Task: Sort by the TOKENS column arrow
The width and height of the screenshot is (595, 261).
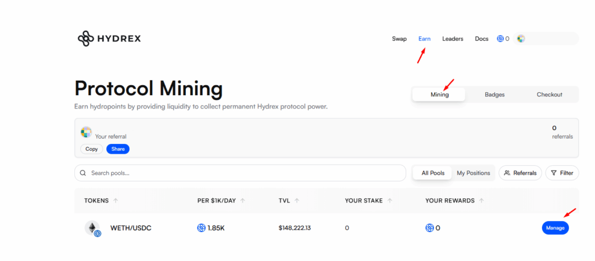Action: coord(116,201)
